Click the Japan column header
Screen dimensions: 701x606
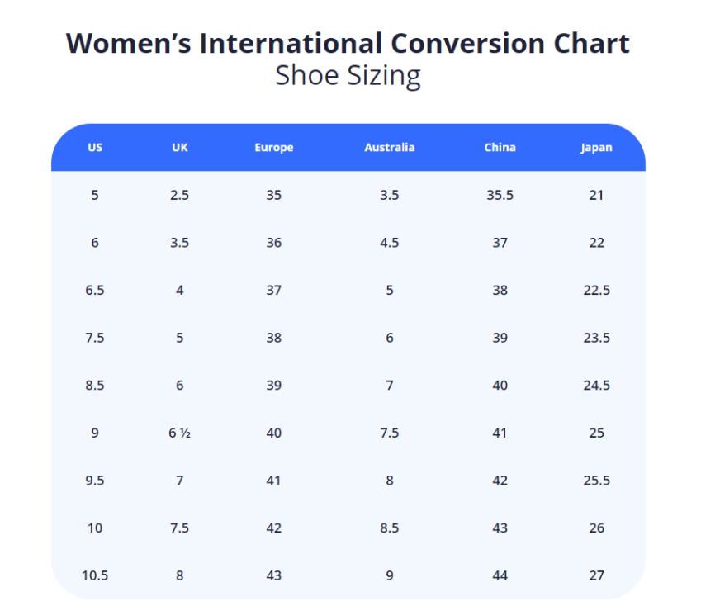click(x=596, y=148)
